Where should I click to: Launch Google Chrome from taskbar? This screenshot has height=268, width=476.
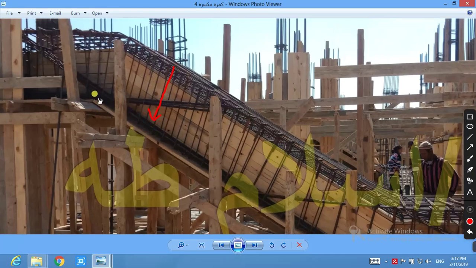pos(59,261)
